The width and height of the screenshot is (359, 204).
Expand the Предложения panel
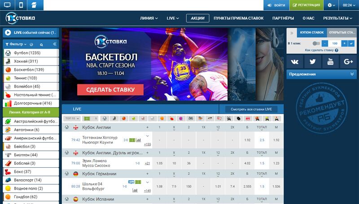coord(321,74)
